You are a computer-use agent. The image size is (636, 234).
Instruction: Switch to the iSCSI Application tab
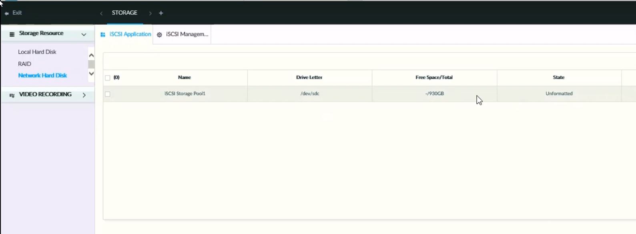pos(126,34)
